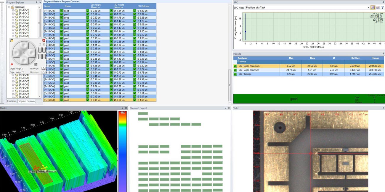Click the red stop icon on joystick panel
The image size is (385, 192).
click(12, 64)
